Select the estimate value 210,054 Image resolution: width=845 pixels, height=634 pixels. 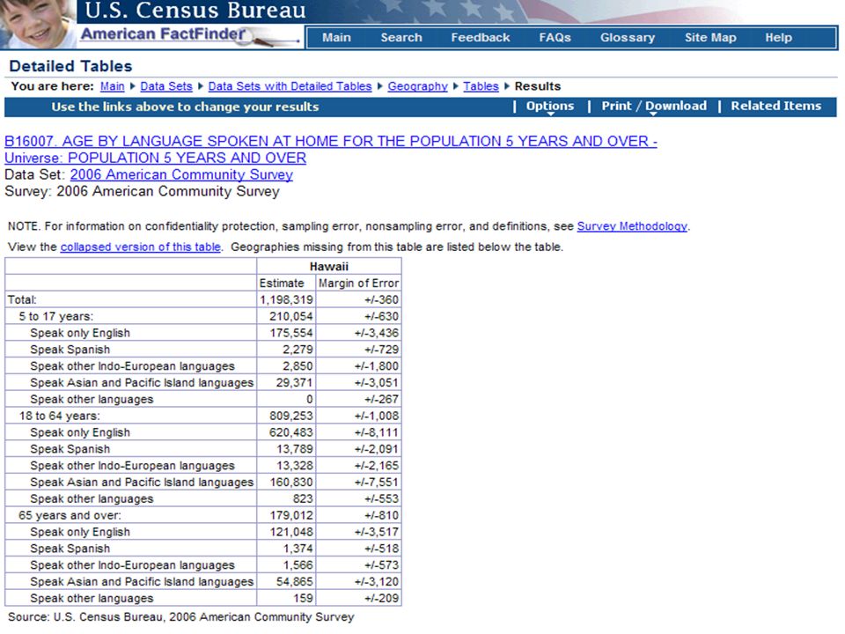click(x=291, y=316)
